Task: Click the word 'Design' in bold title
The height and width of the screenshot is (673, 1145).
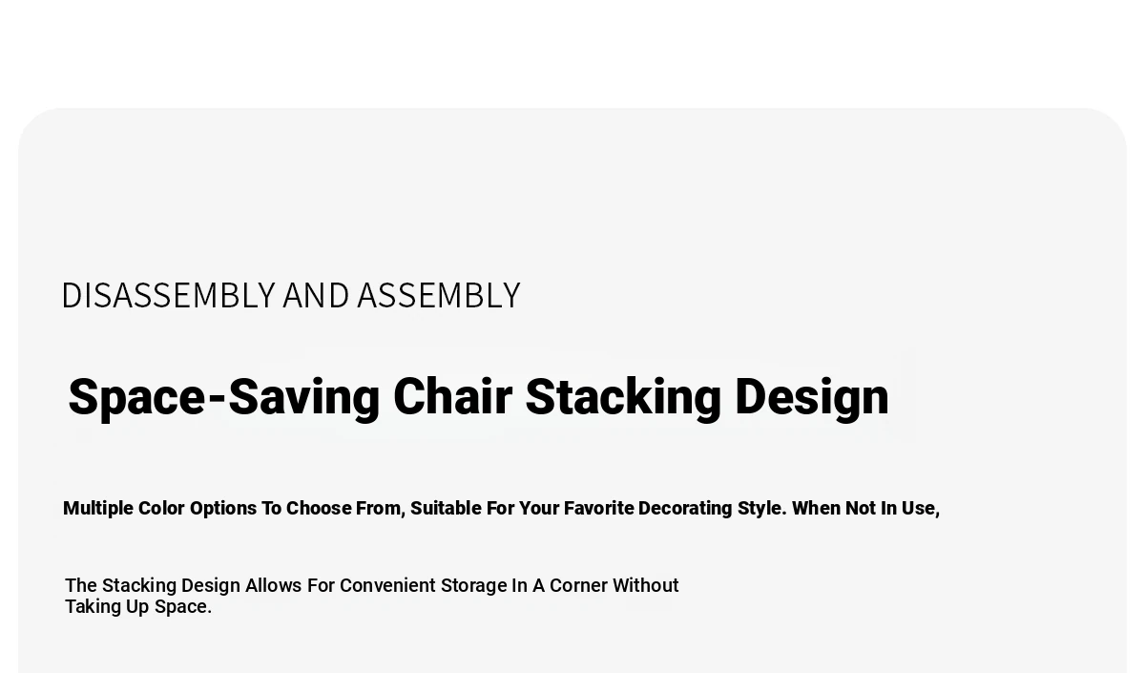Action: click(x=812, y=397)
